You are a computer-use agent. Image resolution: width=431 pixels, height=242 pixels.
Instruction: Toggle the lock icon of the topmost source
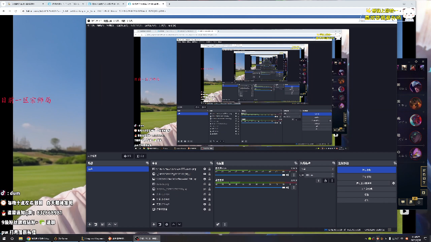(210, 169)
